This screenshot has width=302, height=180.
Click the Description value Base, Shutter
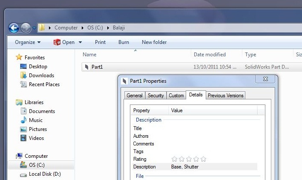[185, 167]
